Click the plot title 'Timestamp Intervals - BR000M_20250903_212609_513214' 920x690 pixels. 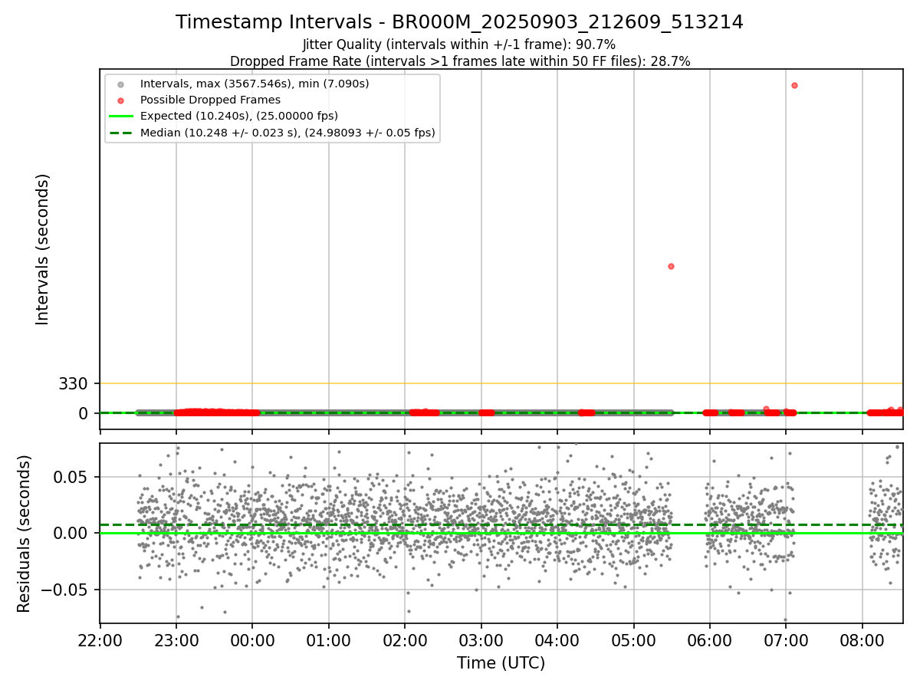[459, 22]
